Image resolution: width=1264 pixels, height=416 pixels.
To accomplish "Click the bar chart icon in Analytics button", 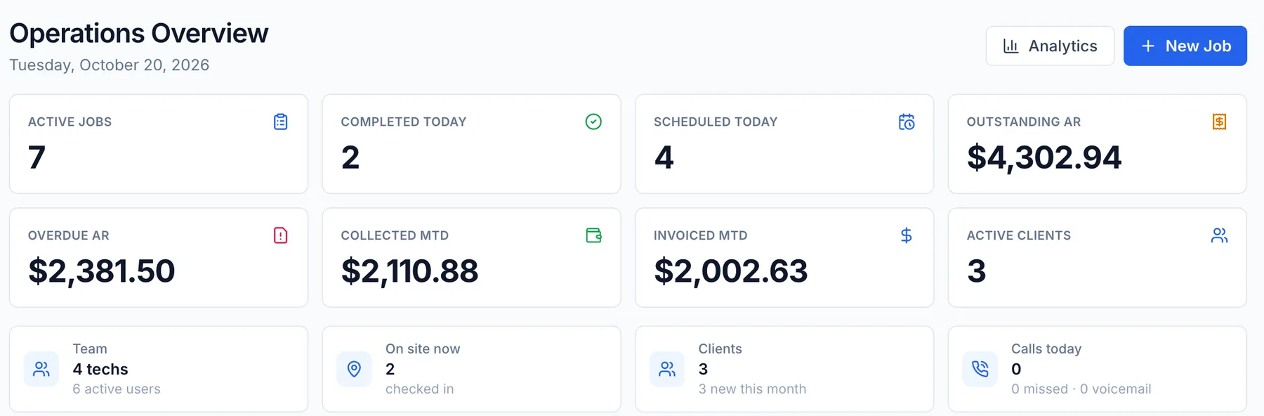I will click(x=1010, y=46).
